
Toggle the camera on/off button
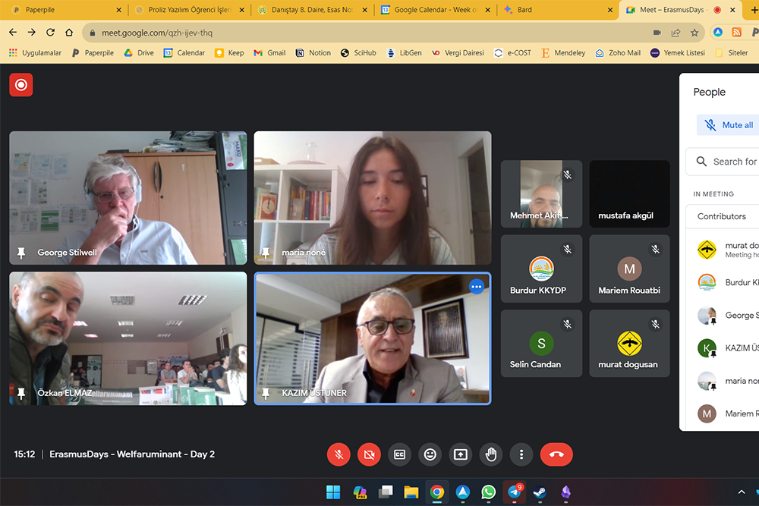369,454
